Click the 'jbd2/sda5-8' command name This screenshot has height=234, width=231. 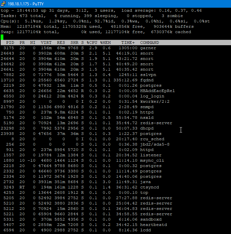pos(155,145)
